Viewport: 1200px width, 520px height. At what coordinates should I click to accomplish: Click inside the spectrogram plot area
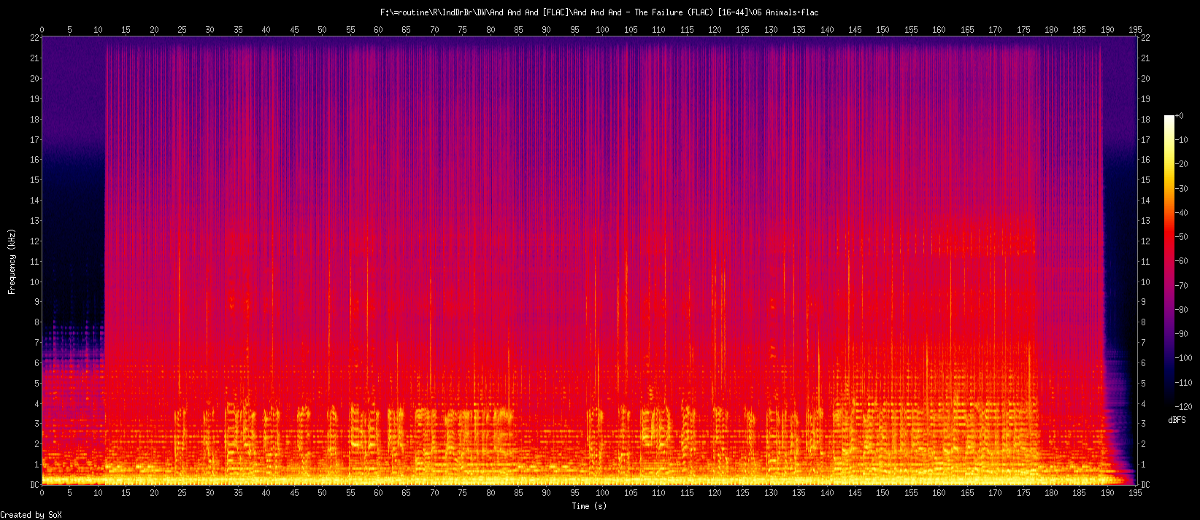click(589, 261)
